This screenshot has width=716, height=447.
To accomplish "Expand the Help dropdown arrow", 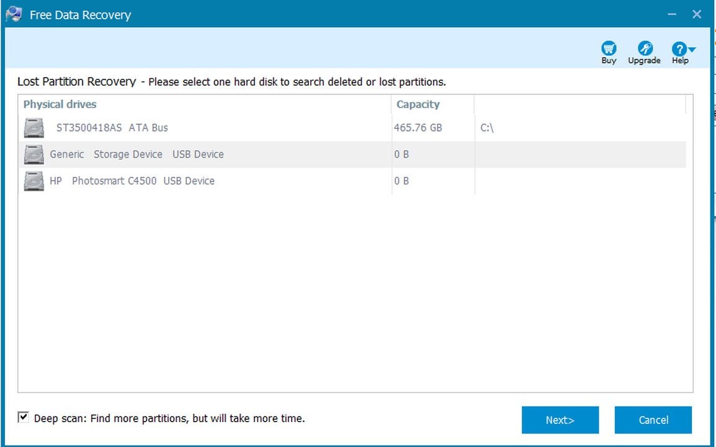I will [x=692, y=50].
